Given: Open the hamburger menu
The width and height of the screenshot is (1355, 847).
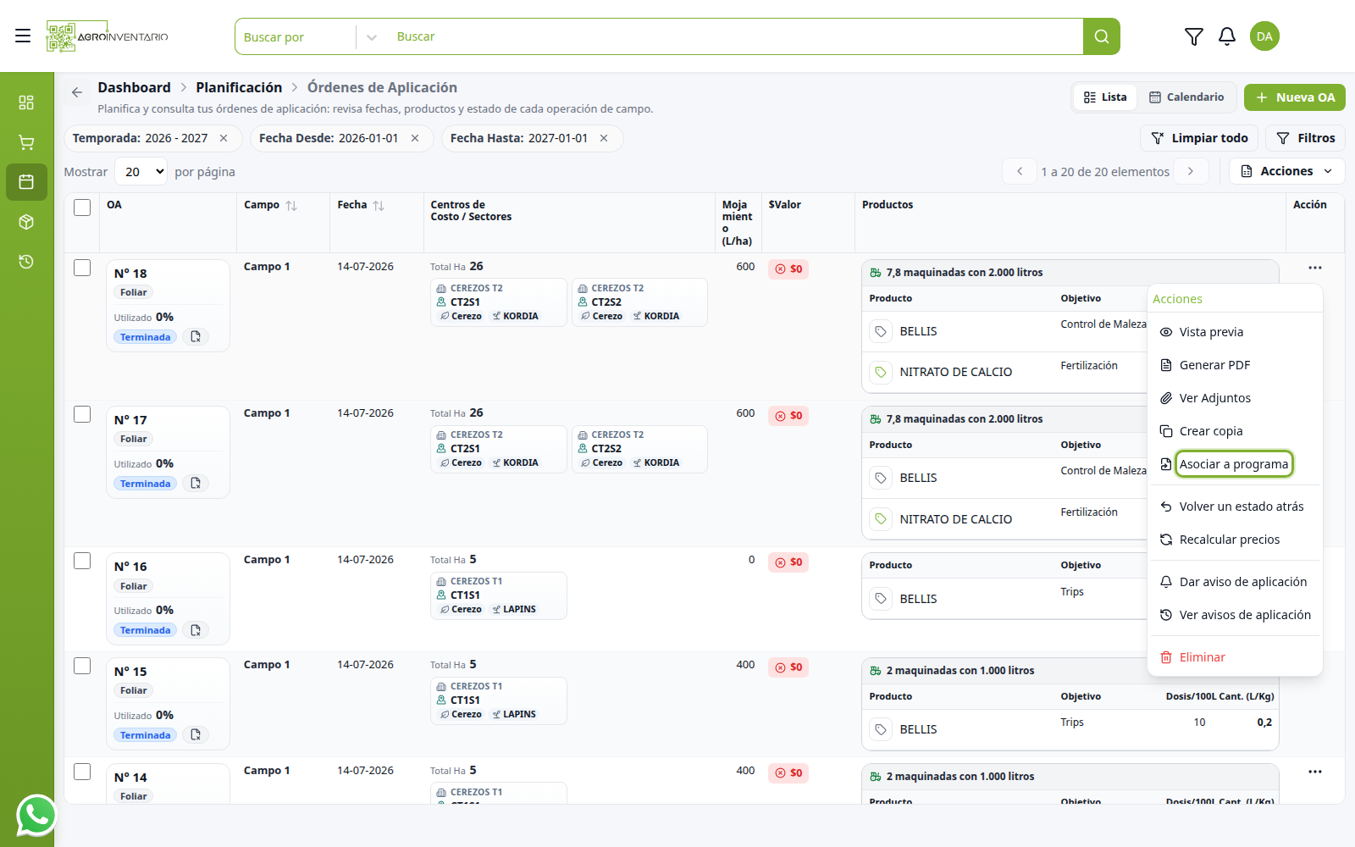Looking at the screenshot, I should 23,36.
